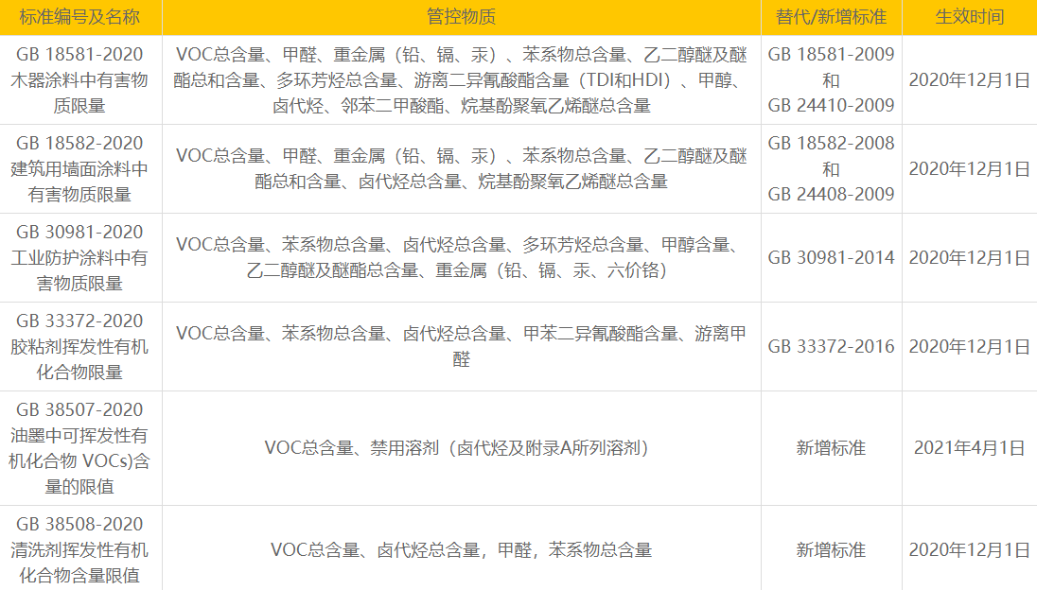The image size is (1037, 590).
Task: Select the GB 33372-2020 胶粘剂 cell
Action: pos(79,346)
